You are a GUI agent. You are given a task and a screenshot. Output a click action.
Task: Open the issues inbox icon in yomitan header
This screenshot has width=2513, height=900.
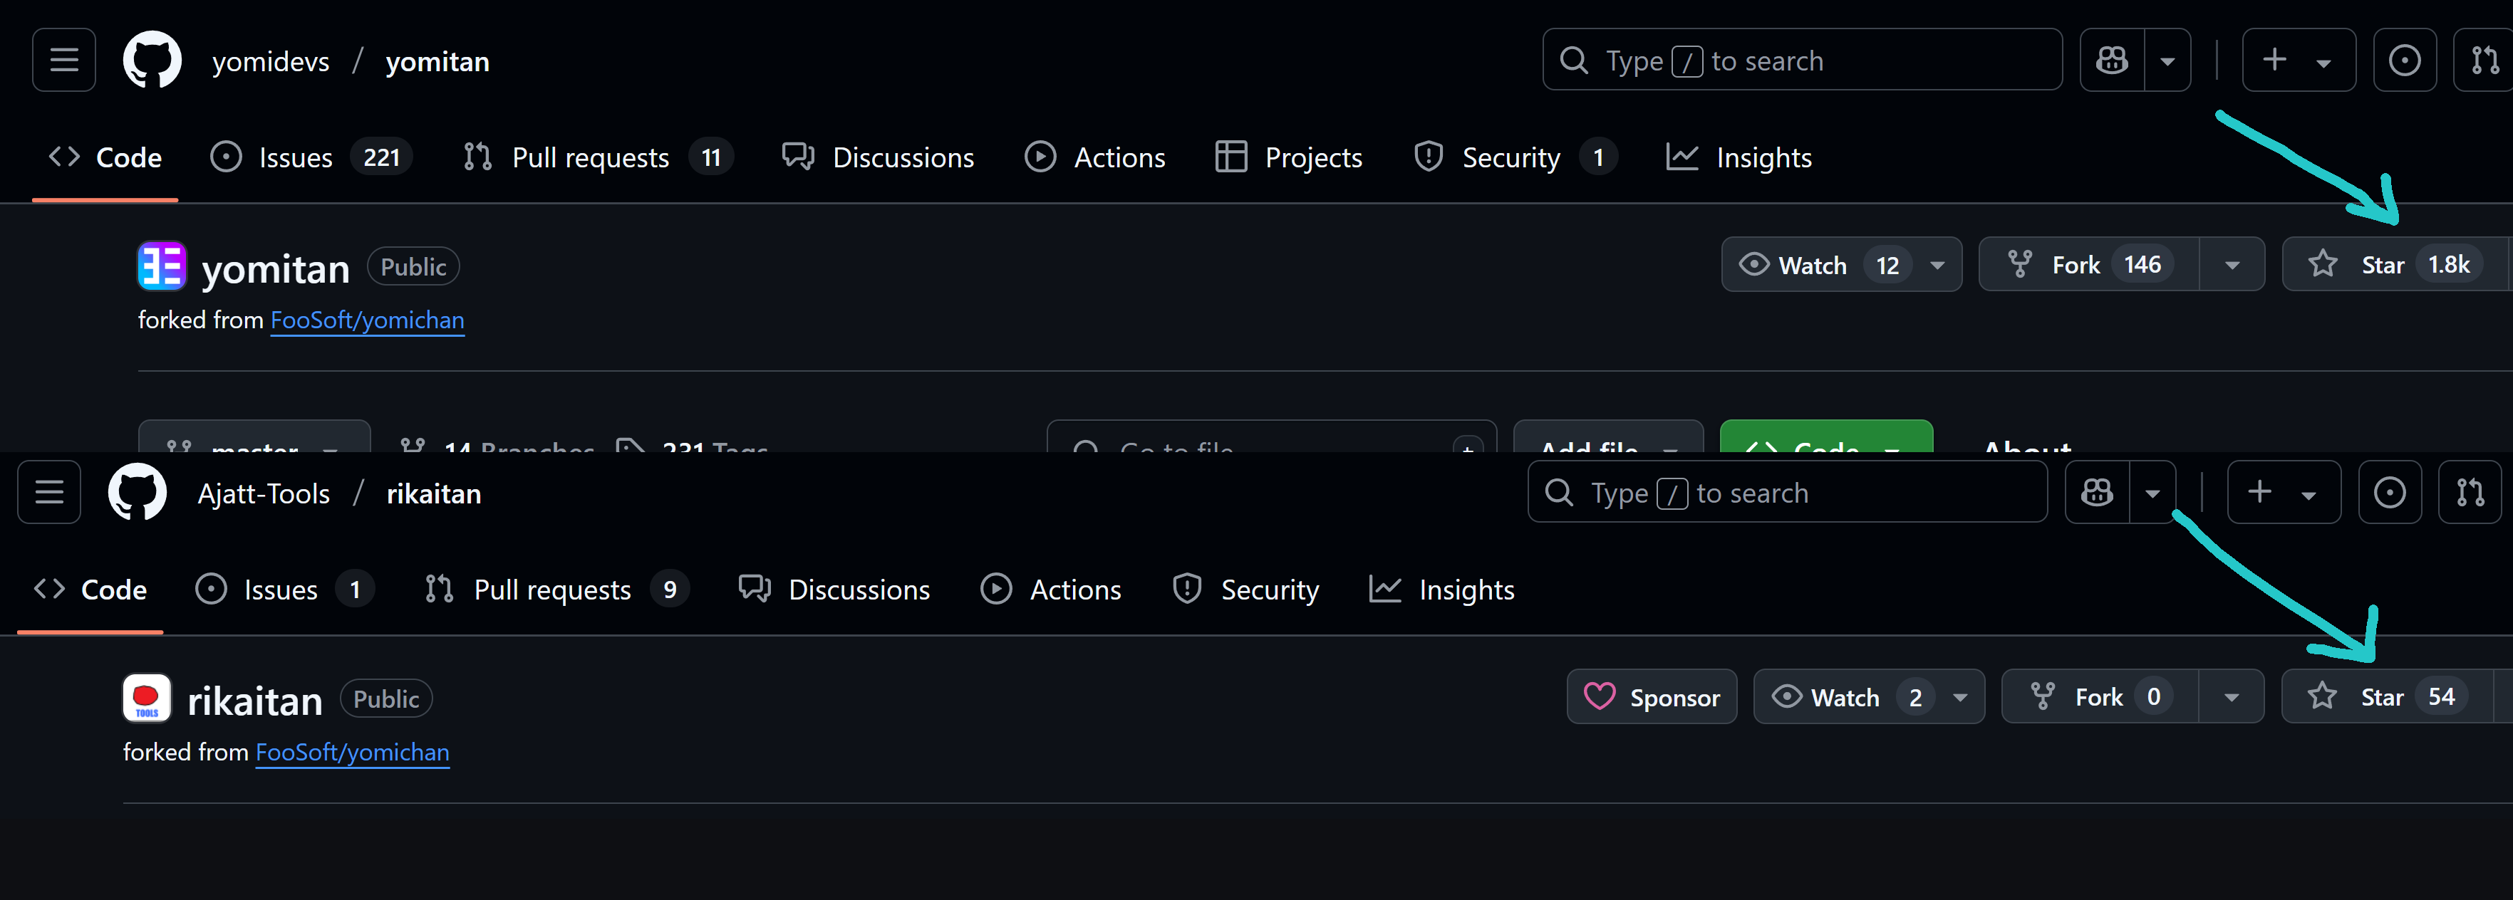pos(2404,61)
